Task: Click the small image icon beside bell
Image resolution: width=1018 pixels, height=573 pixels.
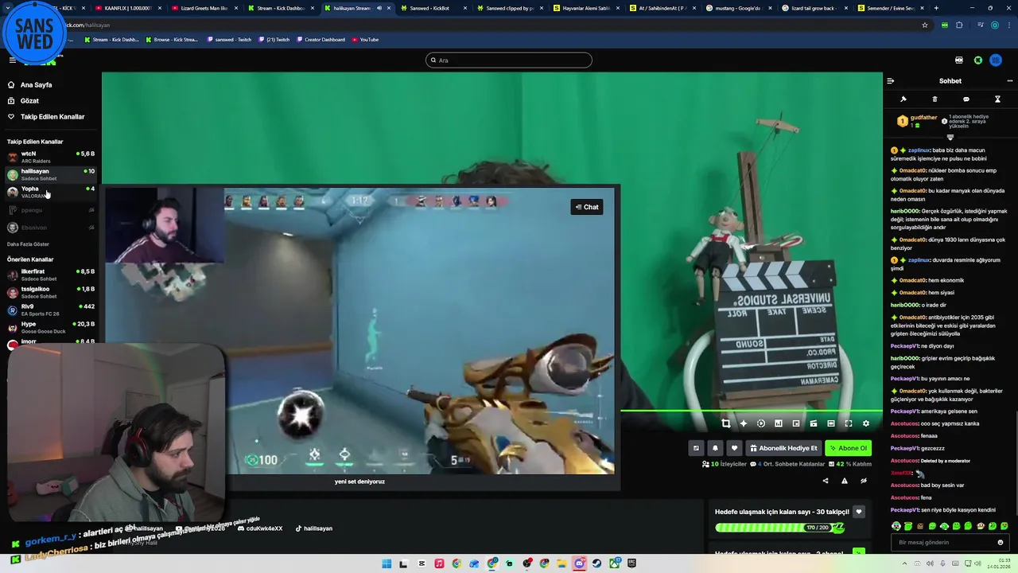Action: 696,448
